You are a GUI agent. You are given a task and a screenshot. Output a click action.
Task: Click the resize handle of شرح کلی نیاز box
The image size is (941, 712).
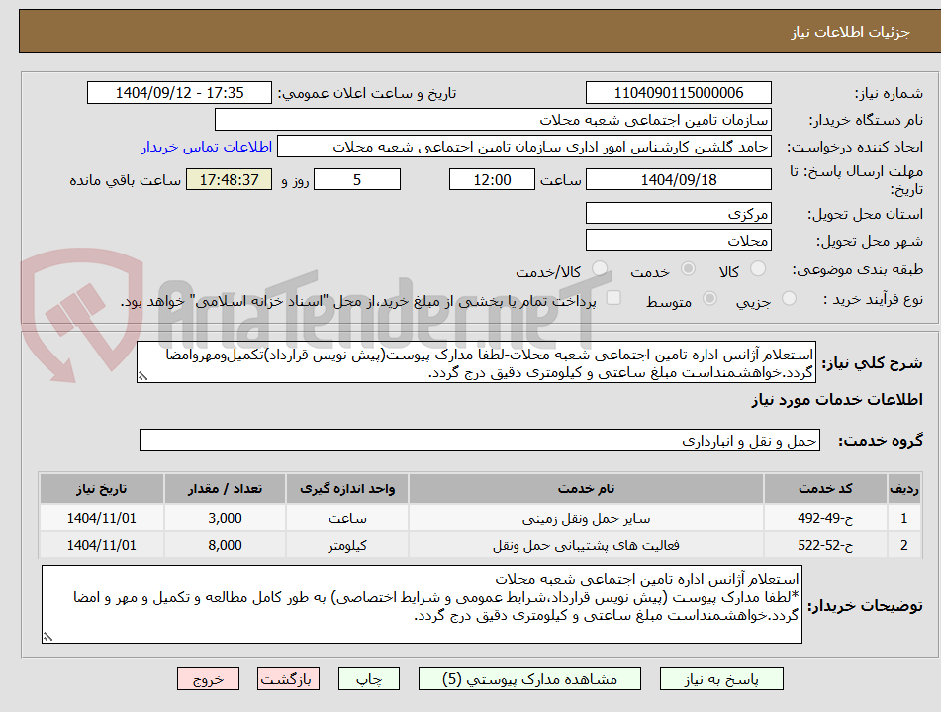click(x=142, y=377)
